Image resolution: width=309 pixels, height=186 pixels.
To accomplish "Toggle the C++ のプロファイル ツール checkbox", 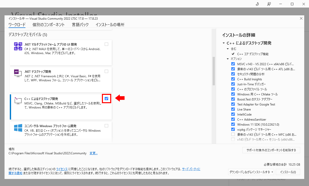I will (233, 89).
